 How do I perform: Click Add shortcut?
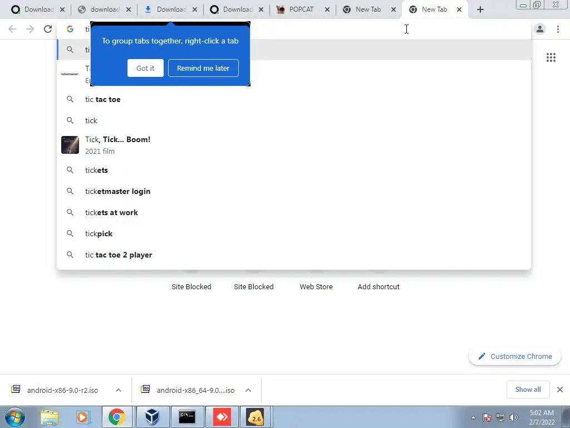(379, 286)
